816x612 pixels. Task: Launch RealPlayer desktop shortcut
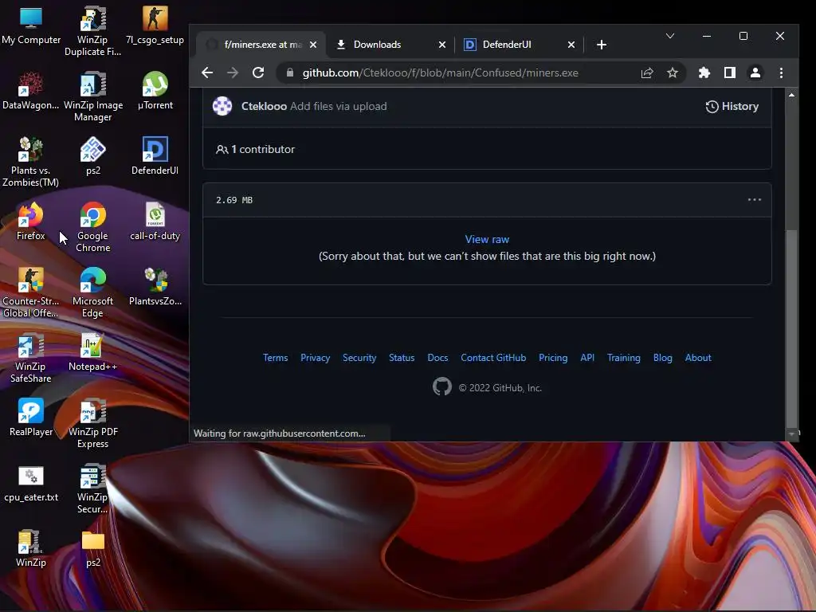31,418
